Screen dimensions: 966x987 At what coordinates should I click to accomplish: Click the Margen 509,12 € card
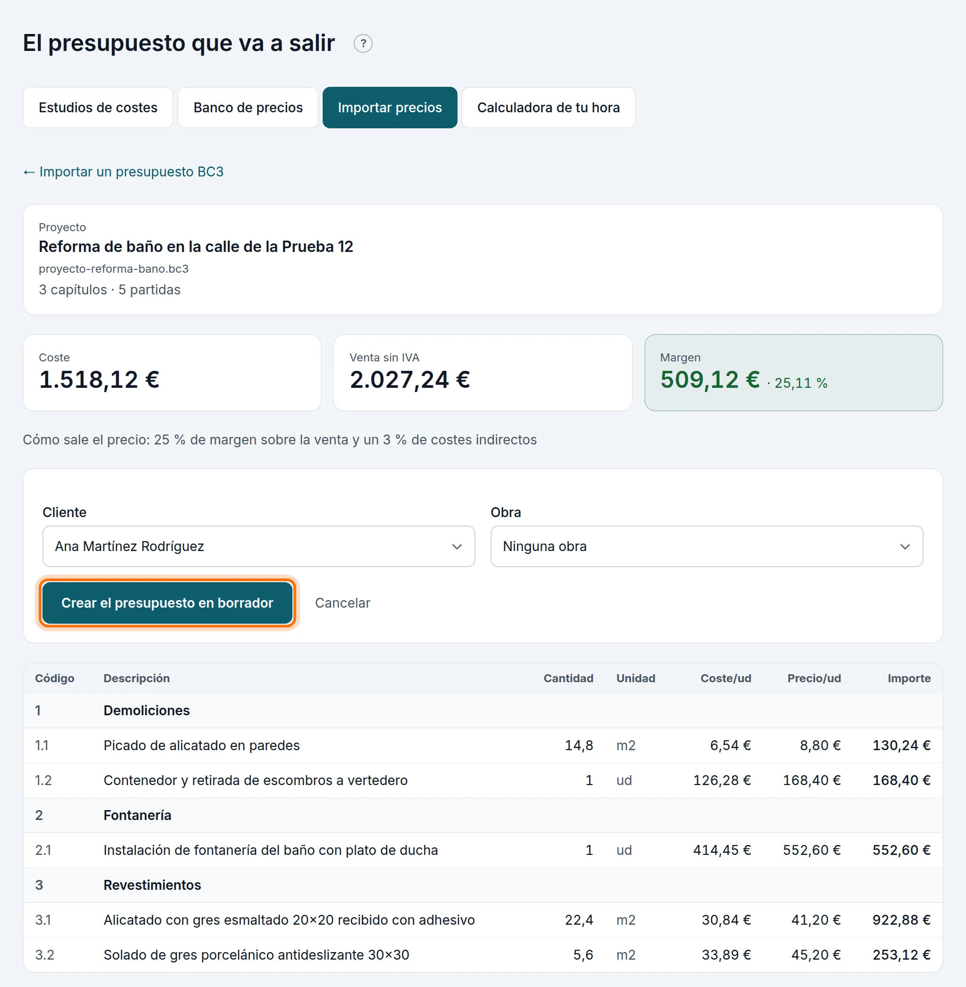pos(793,372)
